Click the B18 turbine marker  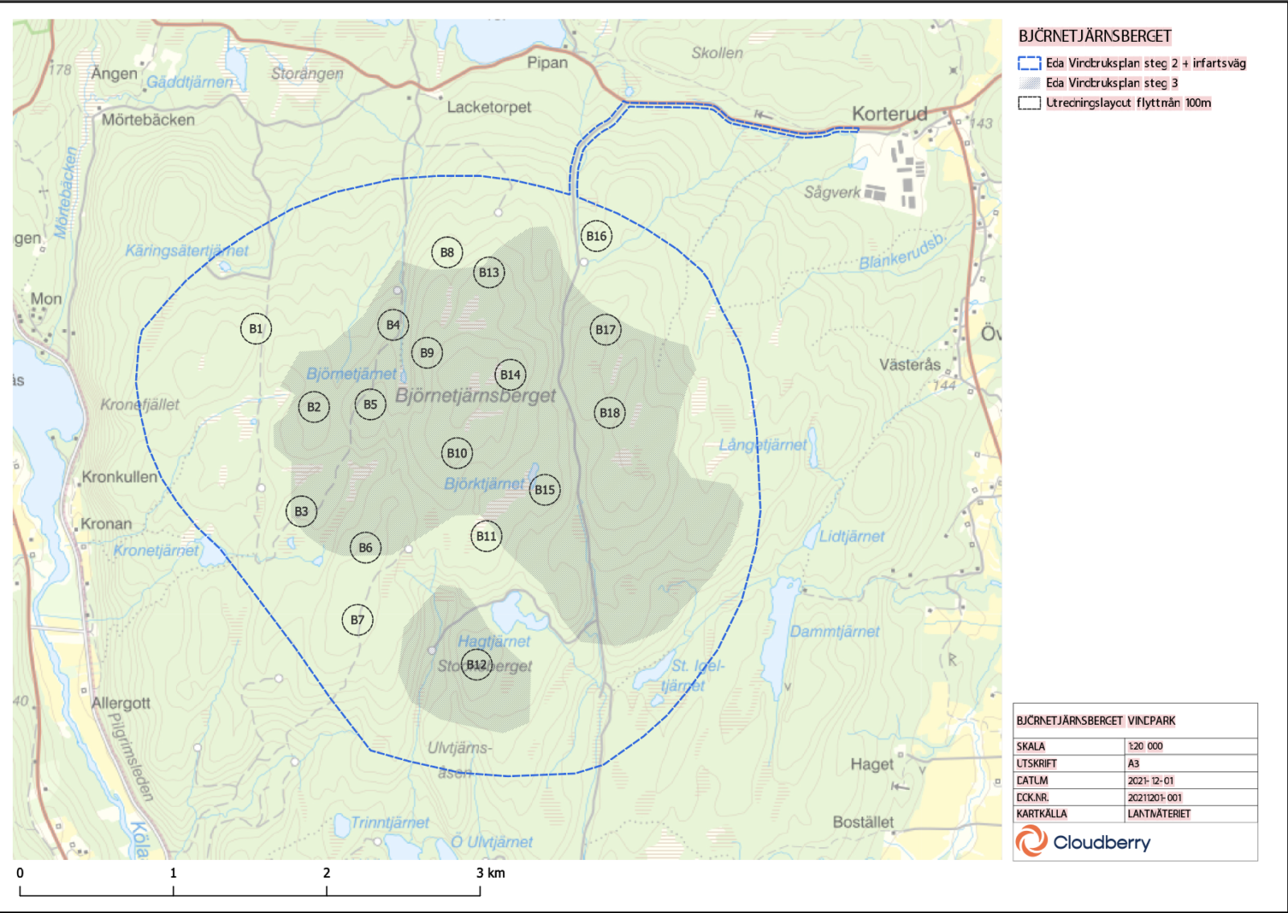tap(609, 413)
